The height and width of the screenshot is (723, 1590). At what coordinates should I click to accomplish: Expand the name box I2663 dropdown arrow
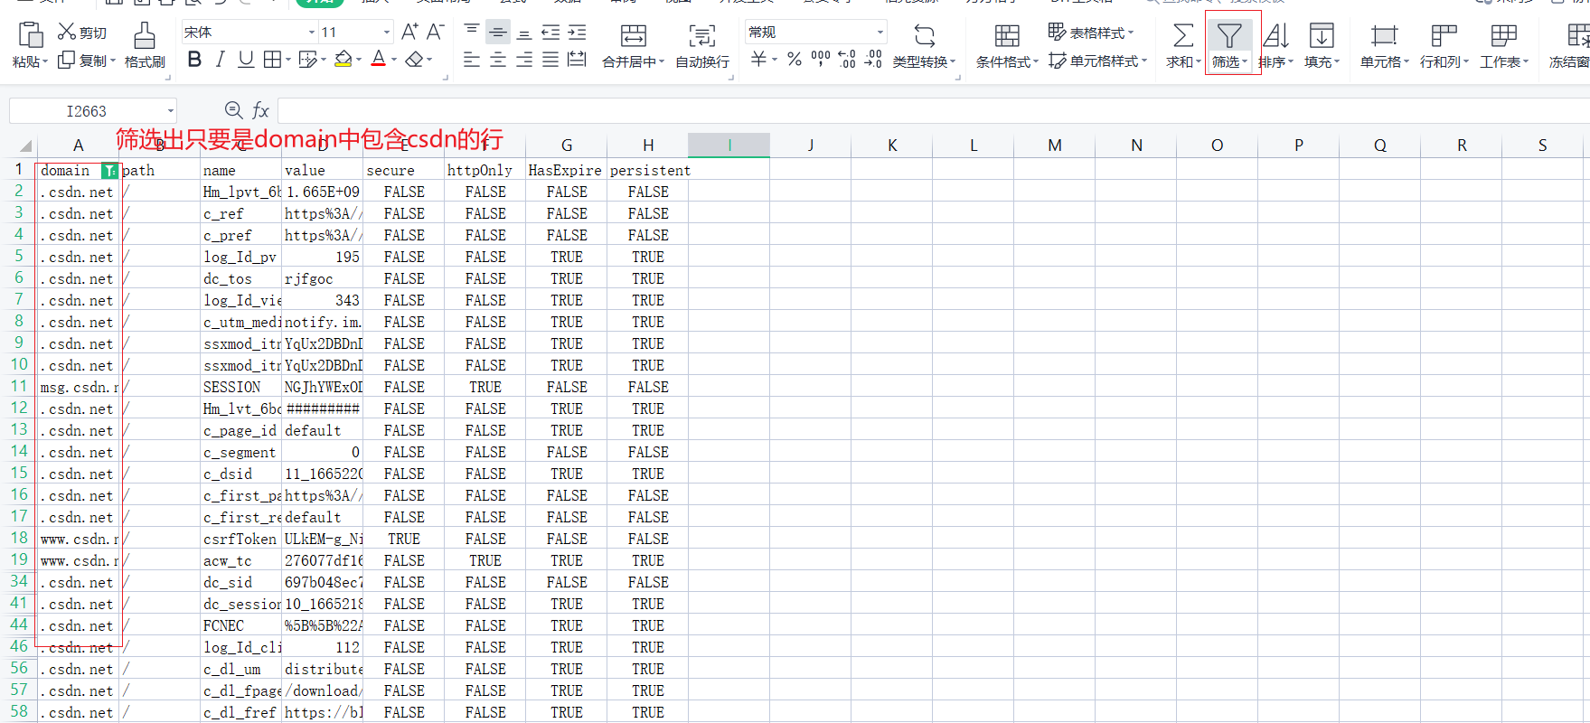(170, 111)
